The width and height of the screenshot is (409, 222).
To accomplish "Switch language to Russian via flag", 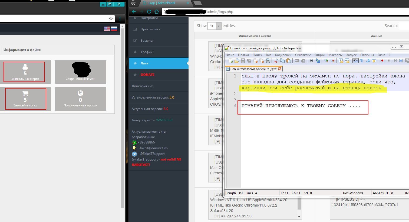I will pos(114,28).
